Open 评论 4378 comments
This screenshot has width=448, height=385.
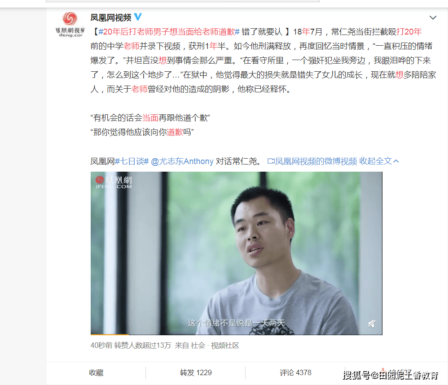(x=295, y=373)
